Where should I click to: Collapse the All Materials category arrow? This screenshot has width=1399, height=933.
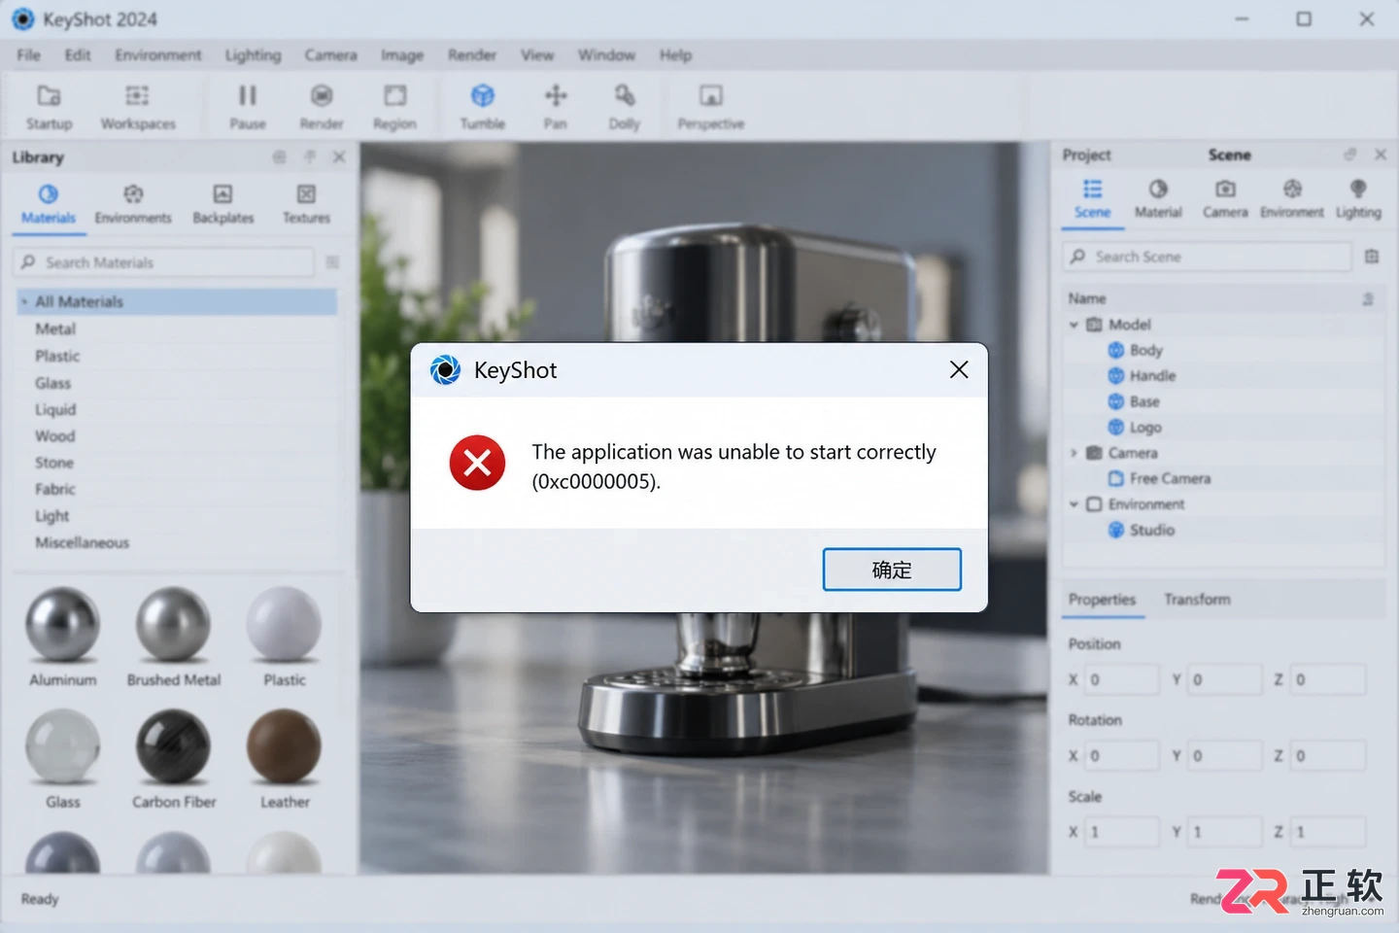pyautogui.click(x=23, y=302)
